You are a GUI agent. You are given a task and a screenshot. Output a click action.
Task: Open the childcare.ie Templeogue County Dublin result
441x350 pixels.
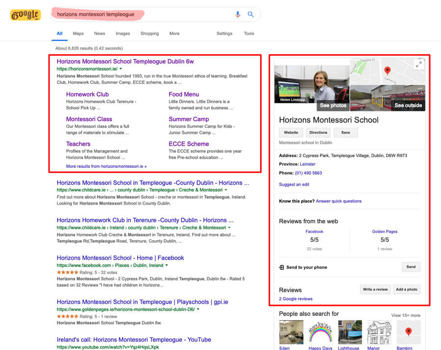[x=153, y=183]
